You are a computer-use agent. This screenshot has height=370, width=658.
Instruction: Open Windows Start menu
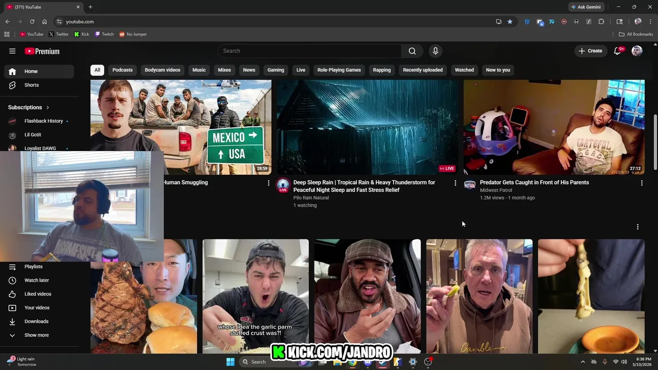click(230, 362)
